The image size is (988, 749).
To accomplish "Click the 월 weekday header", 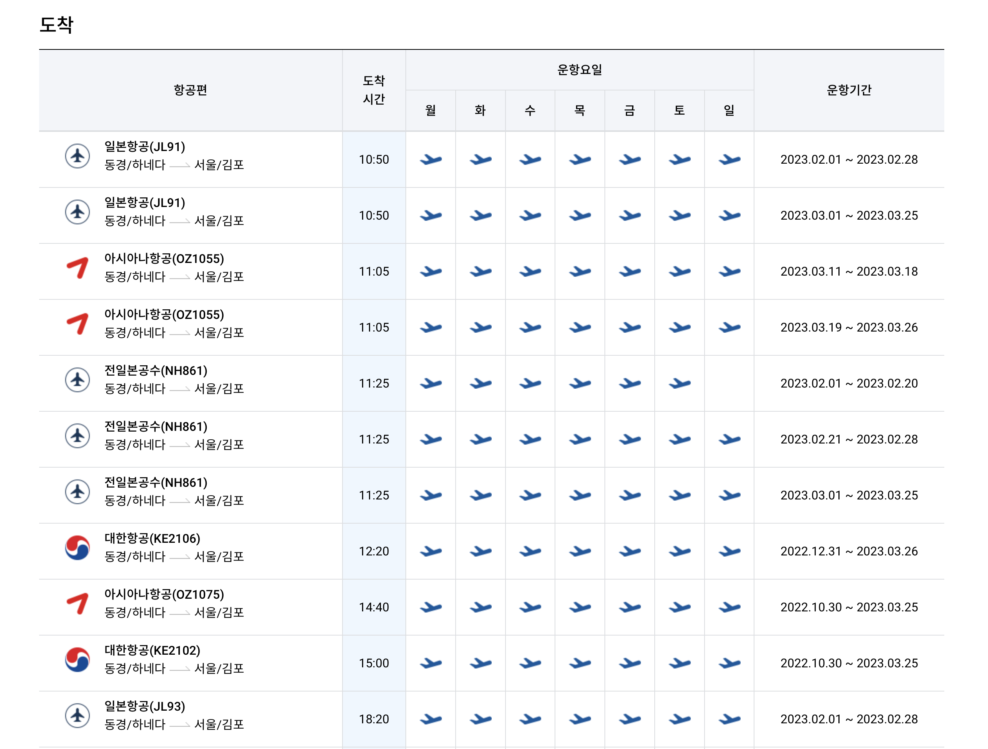I will click(431, 110).
